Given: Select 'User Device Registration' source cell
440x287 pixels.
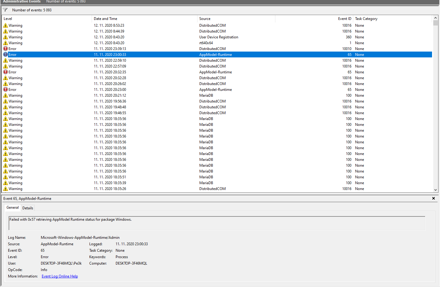Looking at the screenshot, I should pyautogui.click(x=219, y=37).
